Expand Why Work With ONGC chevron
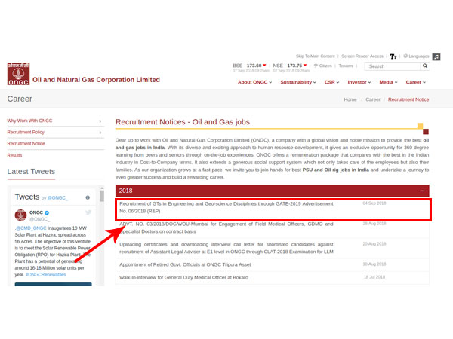Viewport: 453px width, 339px height. (100, 121)
